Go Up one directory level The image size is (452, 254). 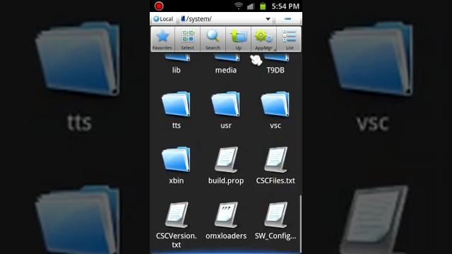pyautogui.click(x=239, y=40)
